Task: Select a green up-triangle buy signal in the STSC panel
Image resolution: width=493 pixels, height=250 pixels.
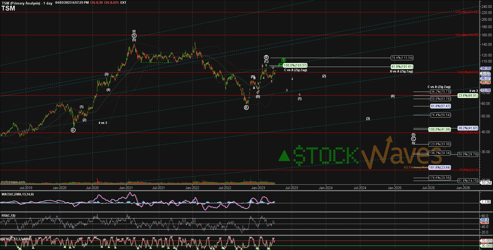Action: 65,247
